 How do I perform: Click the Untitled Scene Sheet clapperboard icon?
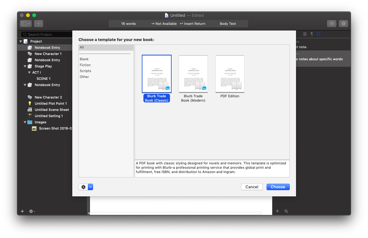[x=30, y=110]
